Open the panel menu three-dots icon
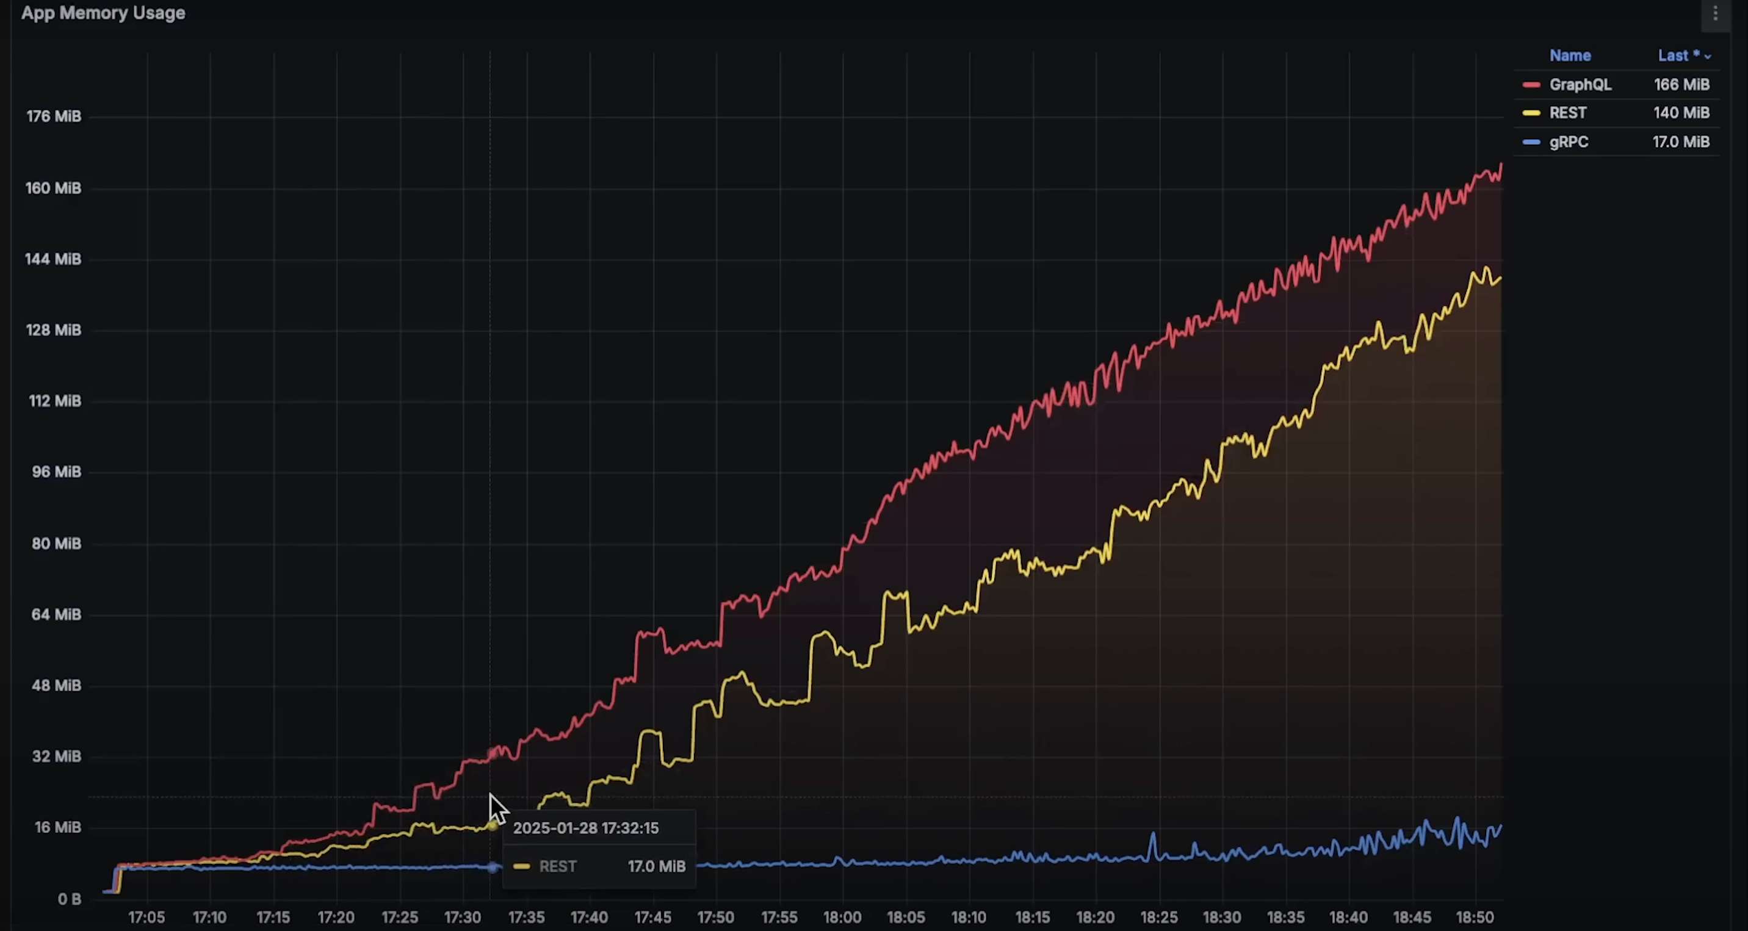Screen dimensions: 1748x931 (1715, 13)
